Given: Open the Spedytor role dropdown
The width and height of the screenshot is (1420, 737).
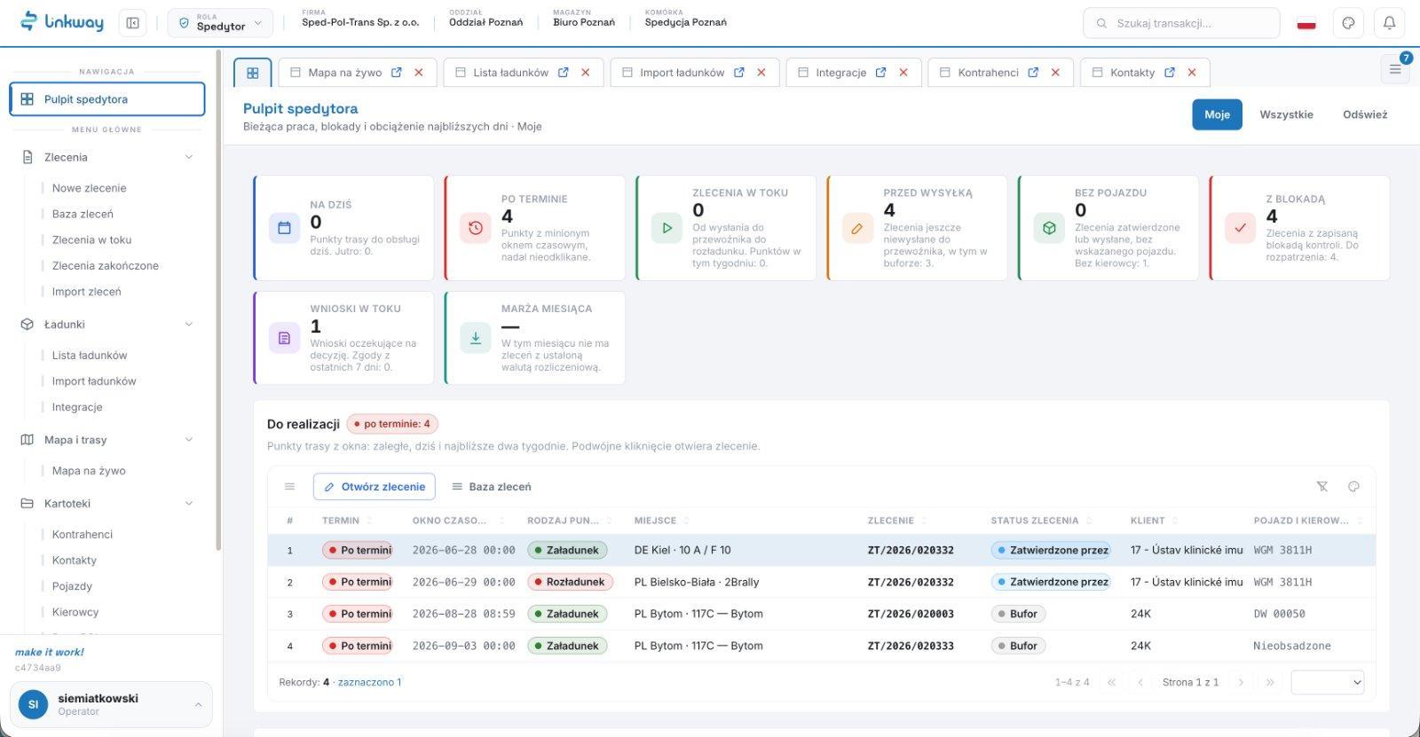Looking at the screenshot, I should pos(220,23).
